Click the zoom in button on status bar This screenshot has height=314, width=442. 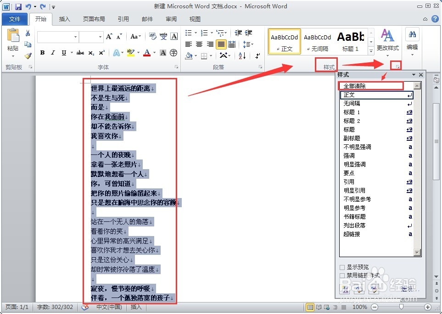427,307
